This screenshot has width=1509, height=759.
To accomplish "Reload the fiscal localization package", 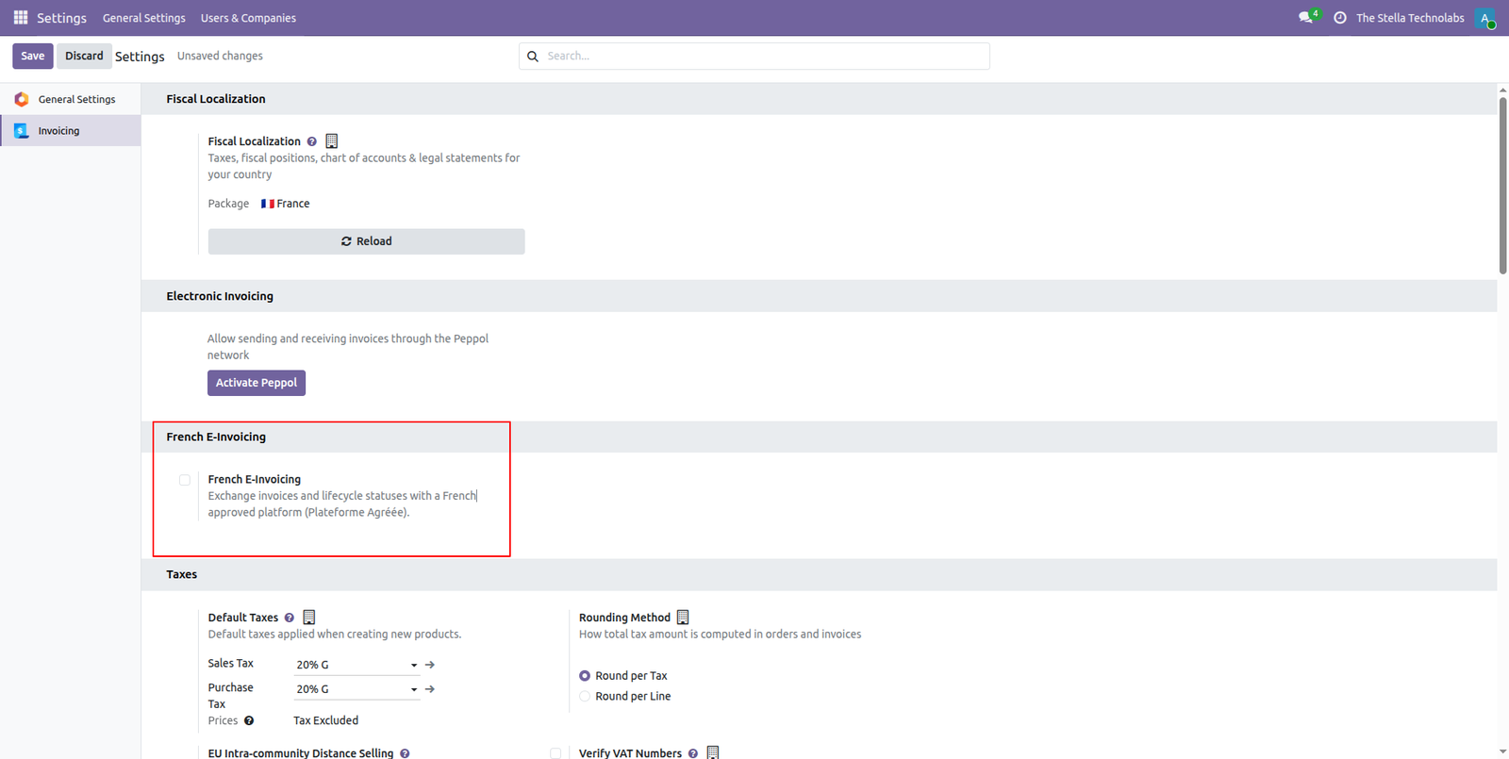I will click(367, 241).
